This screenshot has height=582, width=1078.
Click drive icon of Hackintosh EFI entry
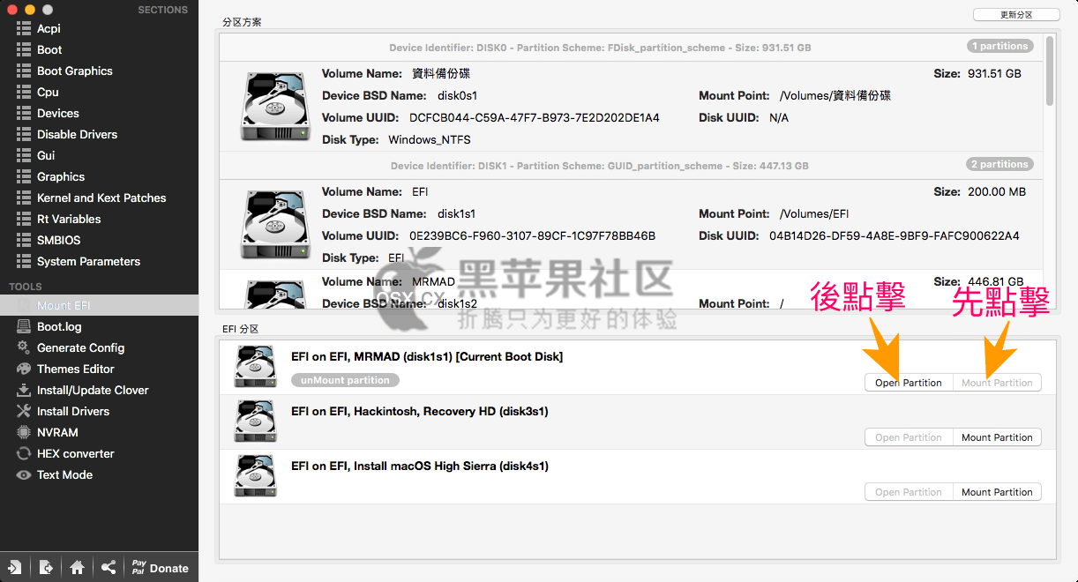256,422
